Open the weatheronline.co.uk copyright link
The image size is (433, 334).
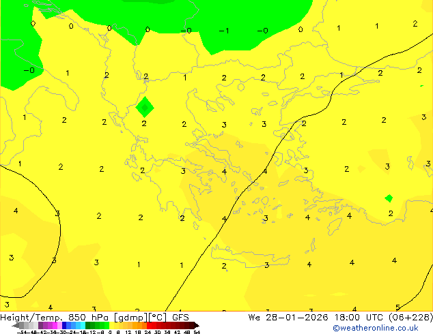[x=376, y=328]
